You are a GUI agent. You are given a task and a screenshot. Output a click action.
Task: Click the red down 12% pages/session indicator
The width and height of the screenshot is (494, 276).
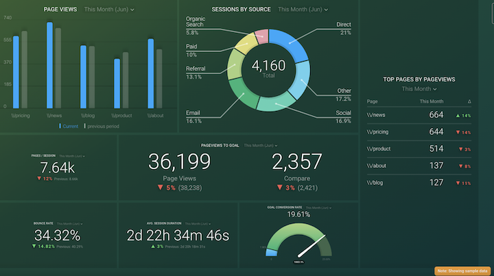click(x=45, y=179)
